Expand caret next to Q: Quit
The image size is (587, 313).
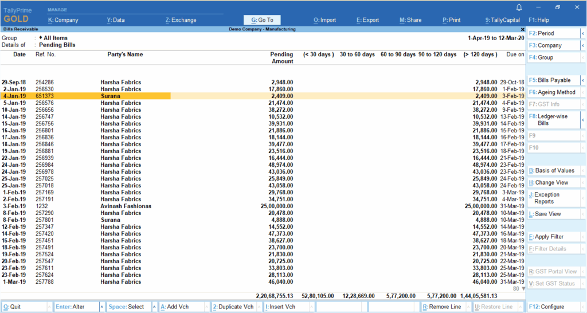(x=49, y=307)
